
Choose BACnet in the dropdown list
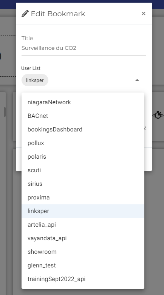pyautogui.click(x=83, y=116)
